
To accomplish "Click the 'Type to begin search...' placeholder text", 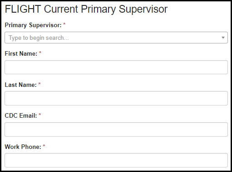I will click(x=39, y=38).
